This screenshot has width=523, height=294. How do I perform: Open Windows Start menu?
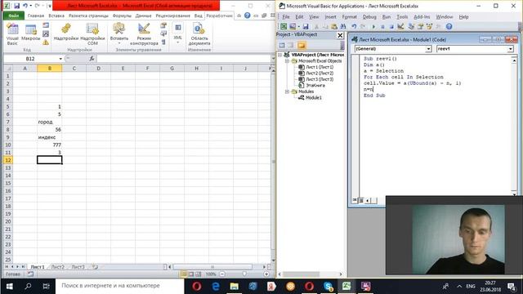click(x=9, y=286)
